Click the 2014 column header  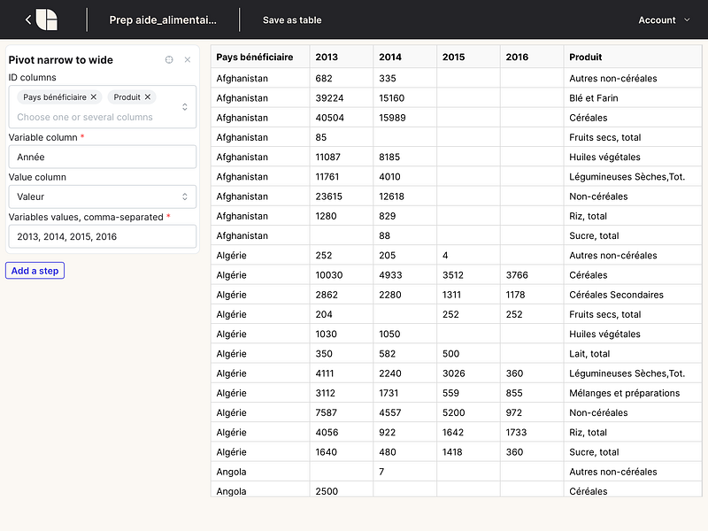tap(391, 57)
